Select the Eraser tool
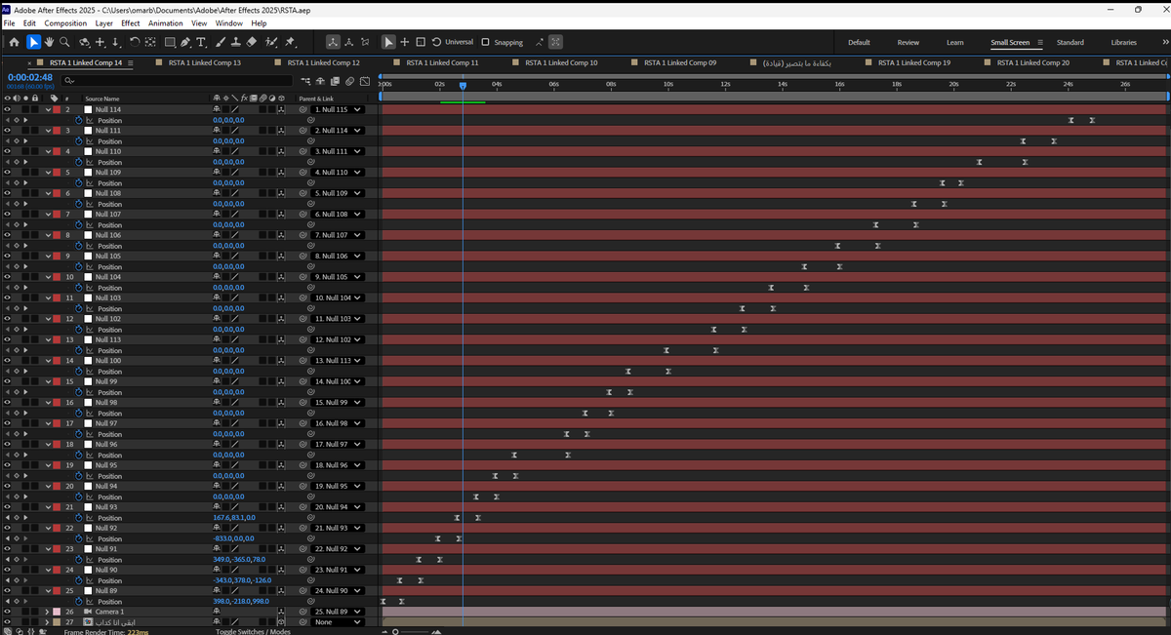Image resolution: width=1171 pixels, height=635 pixels. pyautogui.click(x=252, y=42)
